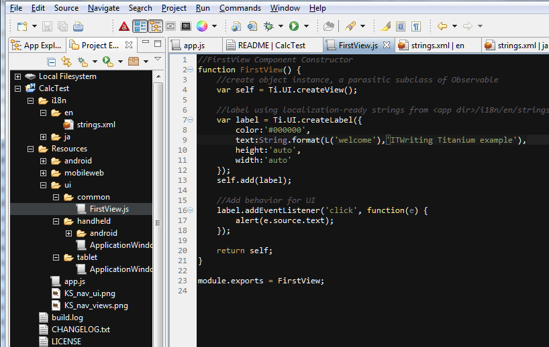This screenshot has width=549, height=347.
Task: Open the Commands menu
Action: 240,8
